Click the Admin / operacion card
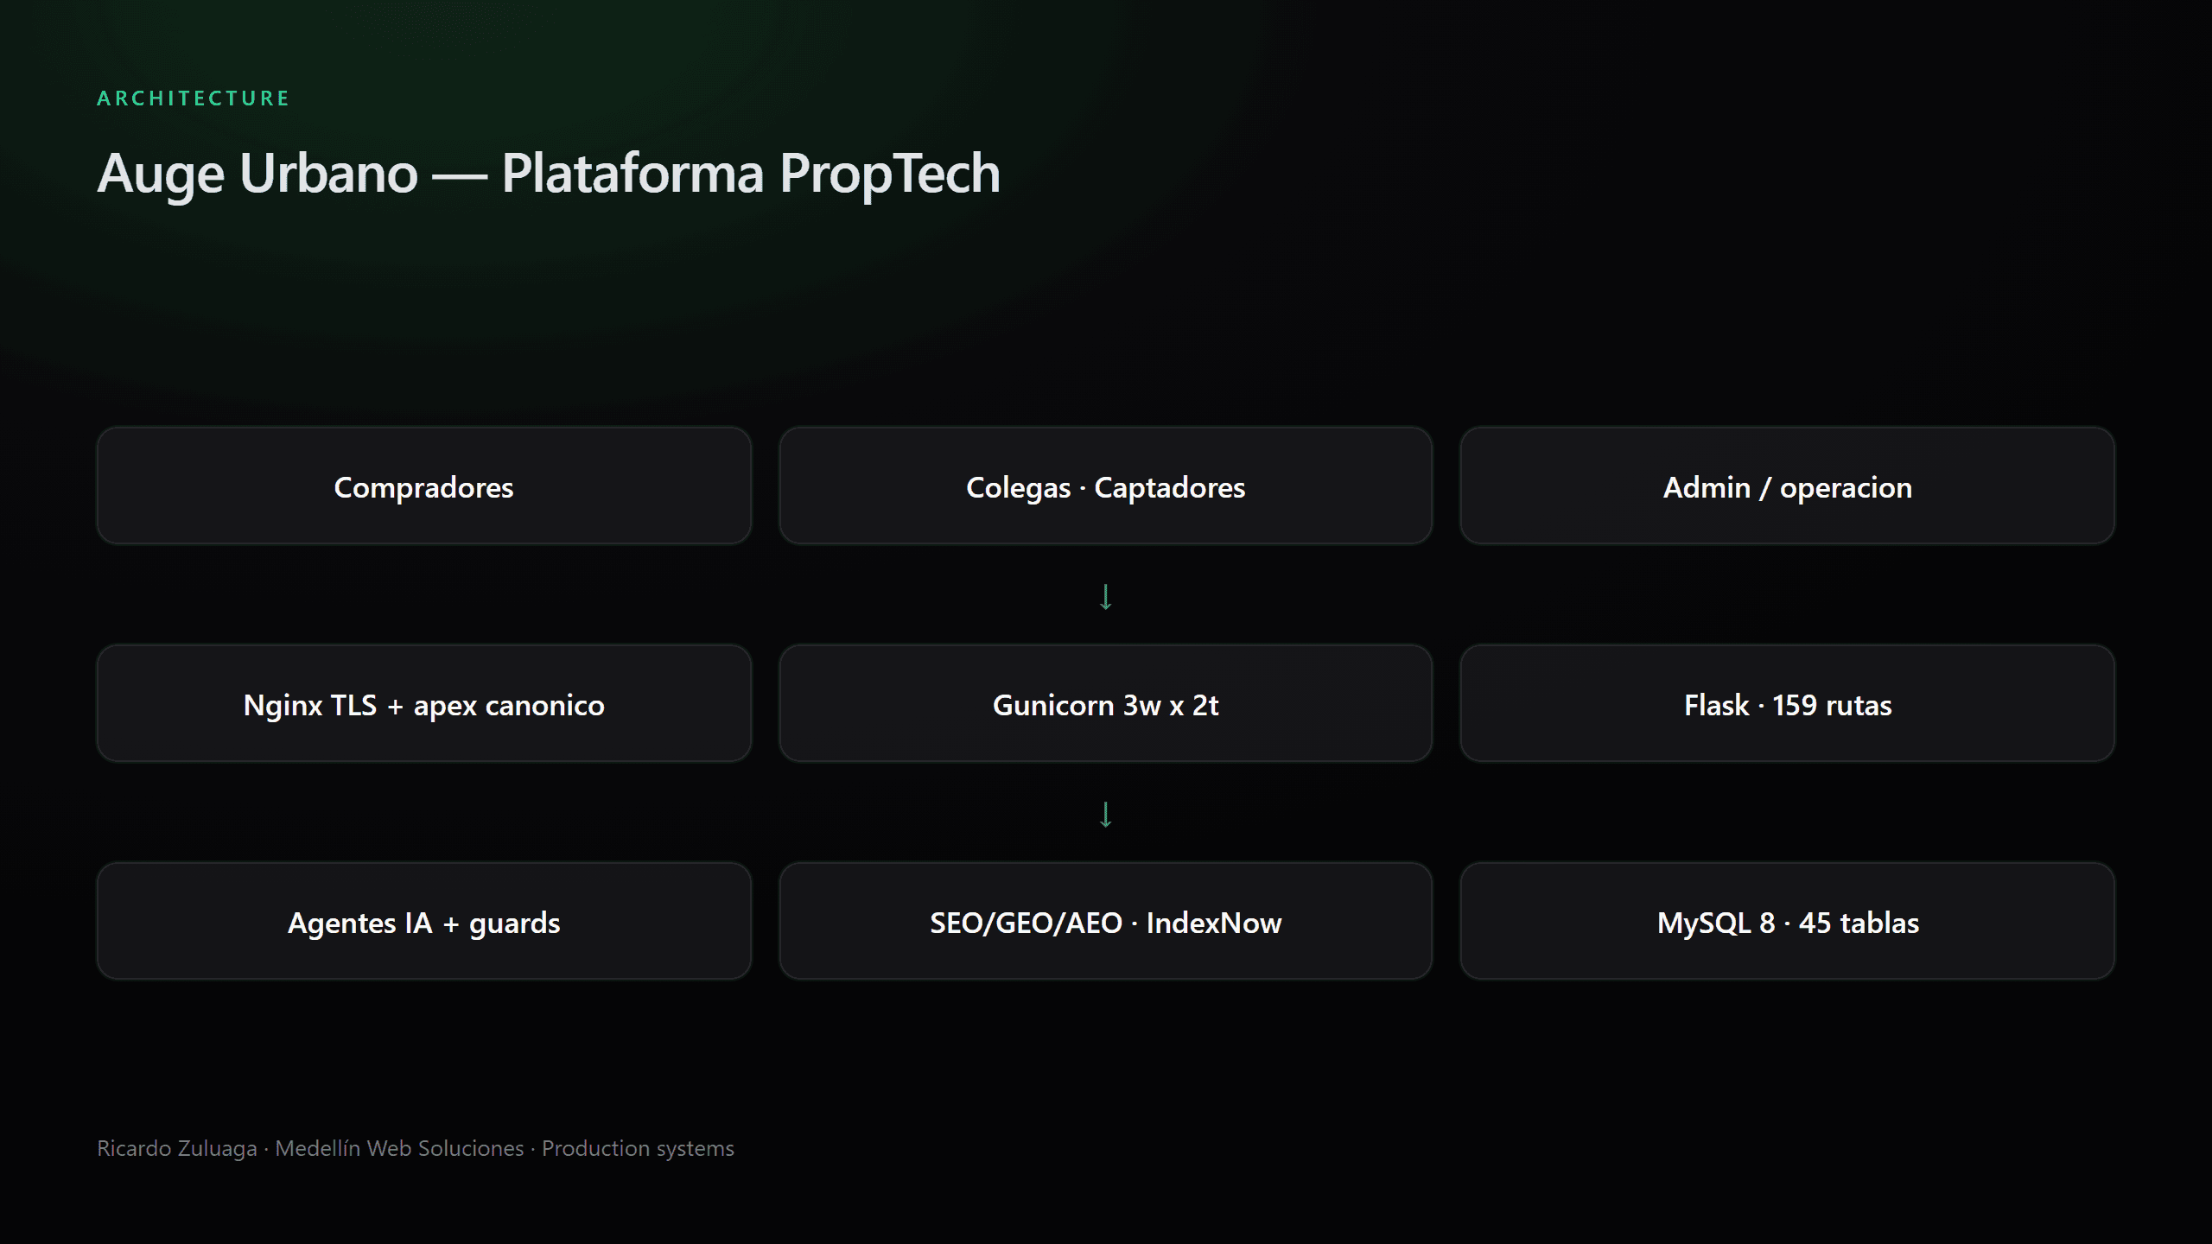This screenshot has width=2212, height=1244. pos(1787,486)
